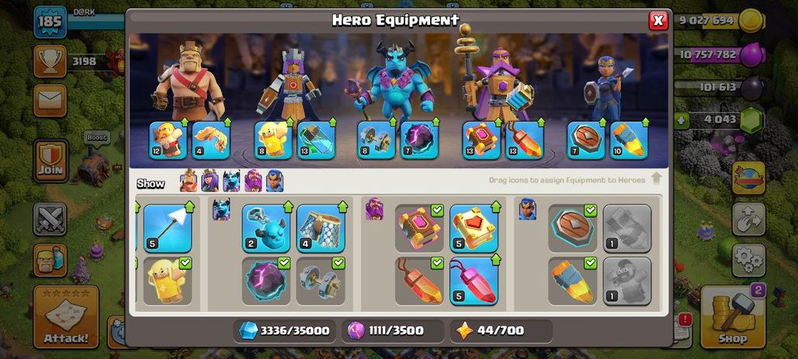The width and height of the screenshot is (798, 359).
Task: Open the game settings gears icon
Action: pyautogui.click(x=748, y=261)
